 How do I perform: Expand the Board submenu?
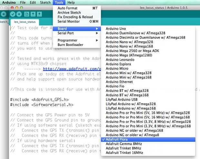click(77, 29)
